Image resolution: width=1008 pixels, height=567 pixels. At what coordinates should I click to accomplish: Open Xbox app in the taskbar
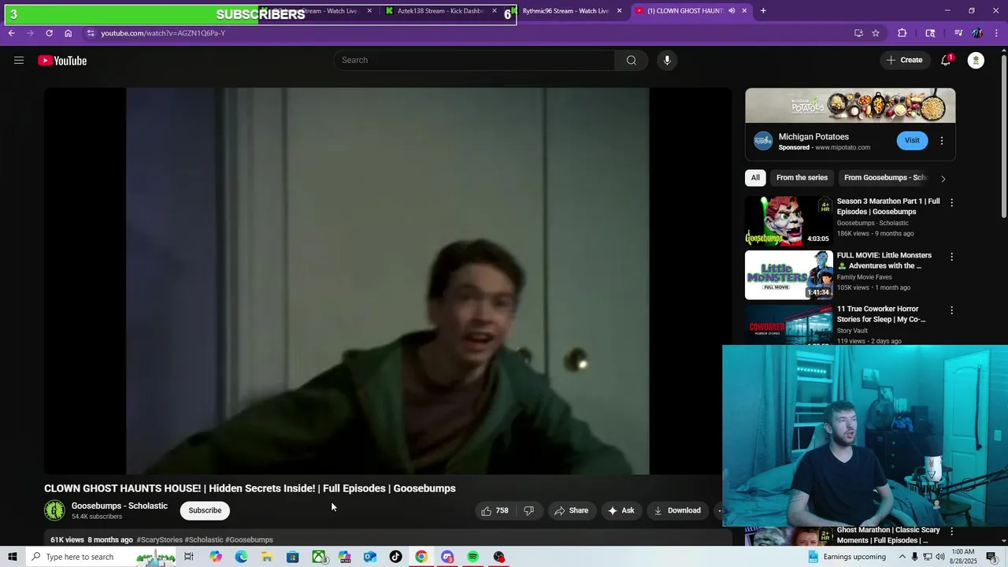319,557
